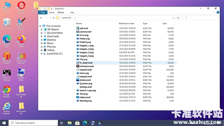Open This PC desktop icon
Viewport: 224px width, 126px height.
point(7,7)
